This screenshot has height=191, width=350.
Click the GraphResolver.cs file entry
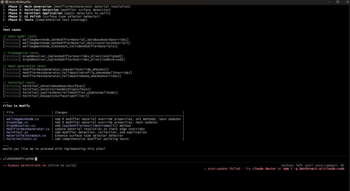[20, 125]
